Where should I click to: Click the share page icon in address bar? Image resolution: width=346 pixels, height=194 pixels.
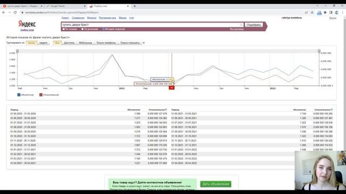click(307, 12)
